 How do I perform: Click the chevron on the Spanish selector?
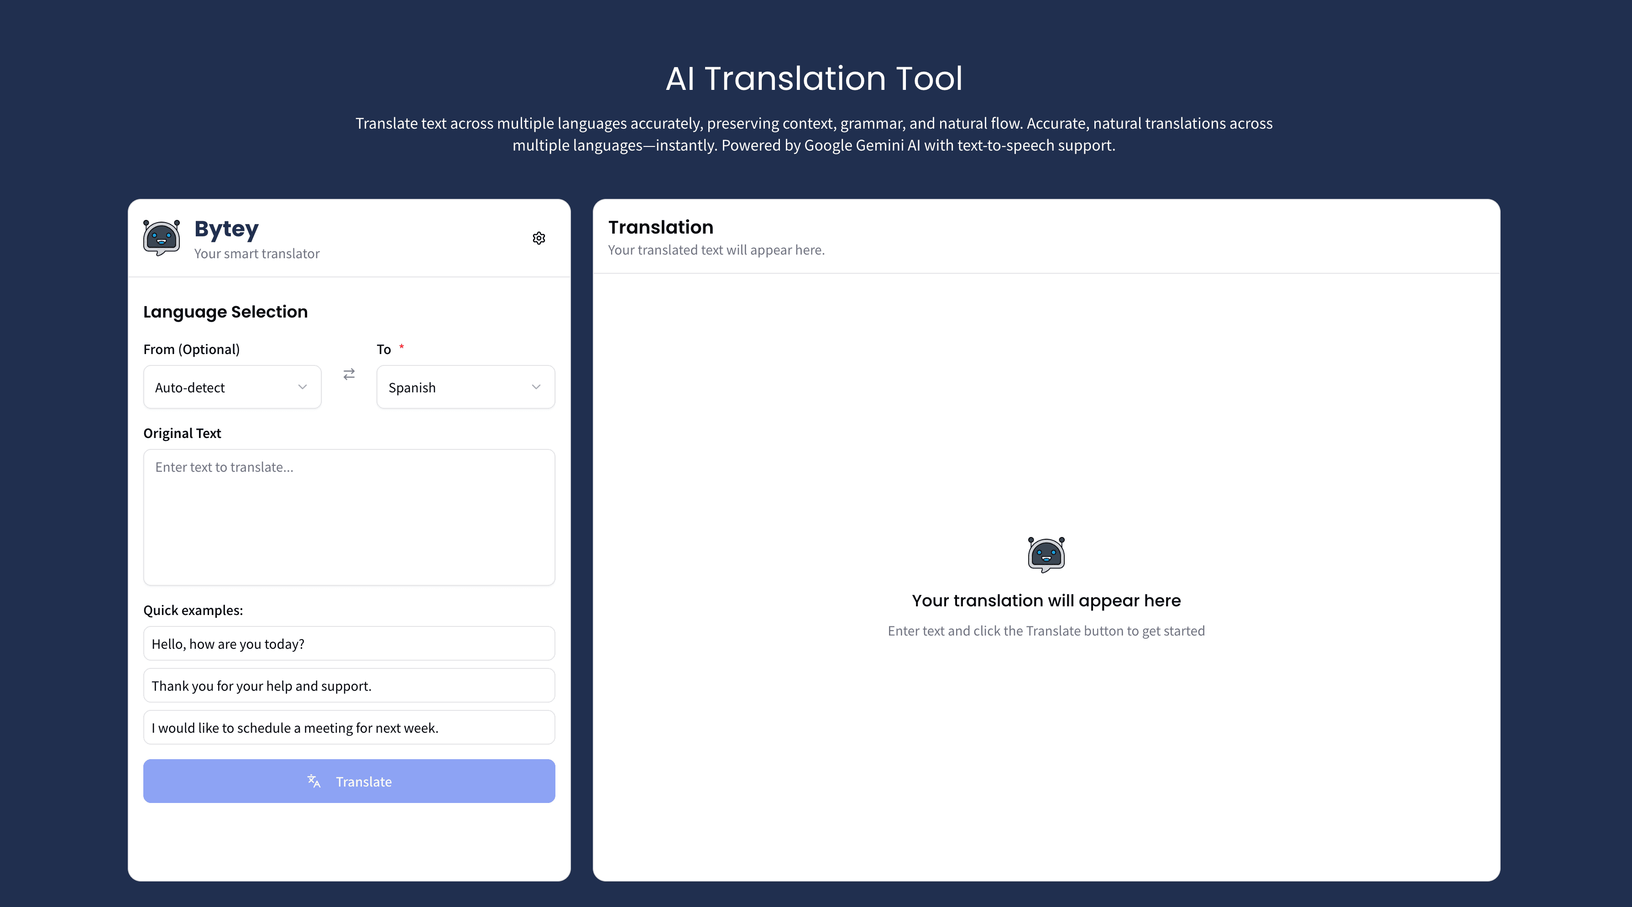[x=536, y=387]
